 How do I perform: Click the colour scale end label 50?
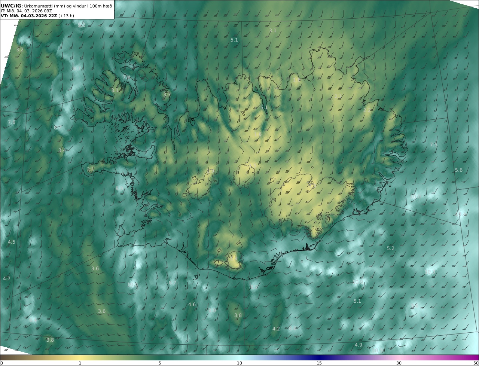[x=476, y=363]
